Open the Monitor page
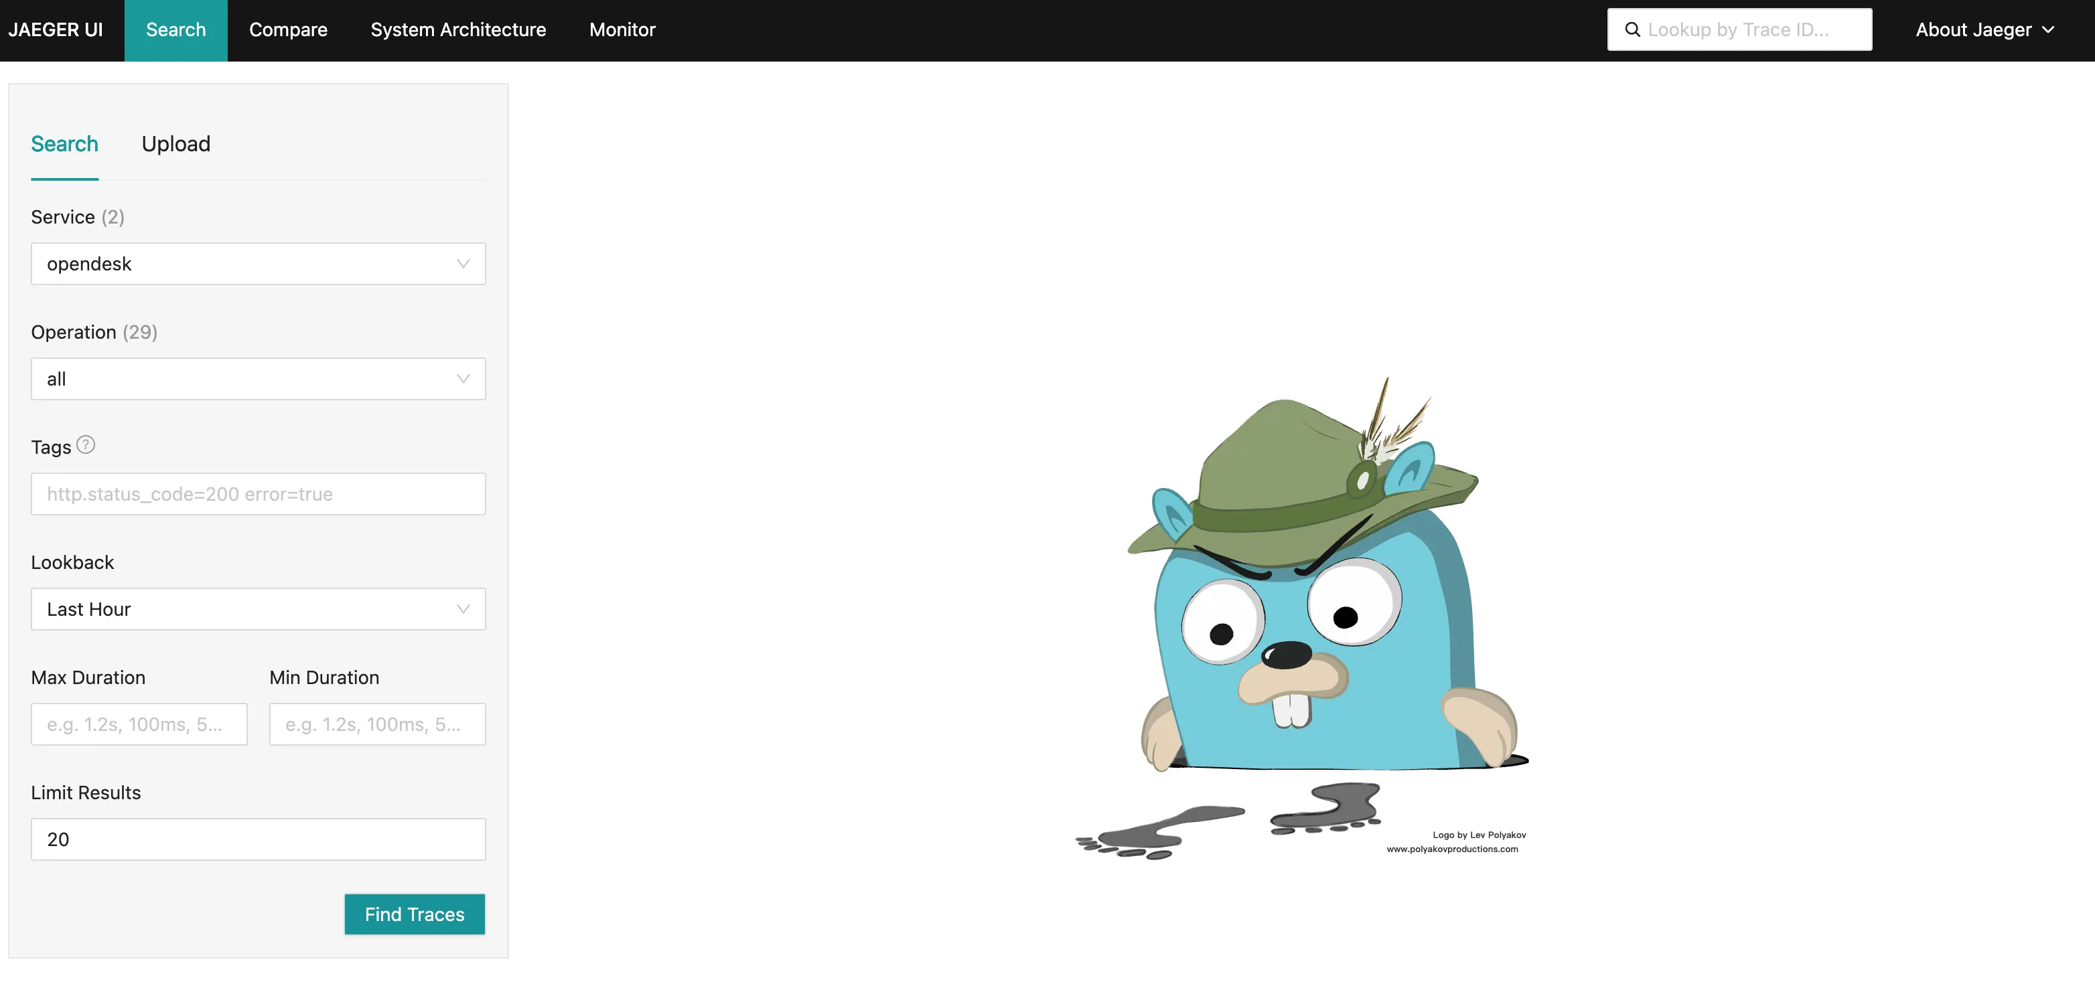Viewport: 2095px width, 992px height. [x=622, y=30]
